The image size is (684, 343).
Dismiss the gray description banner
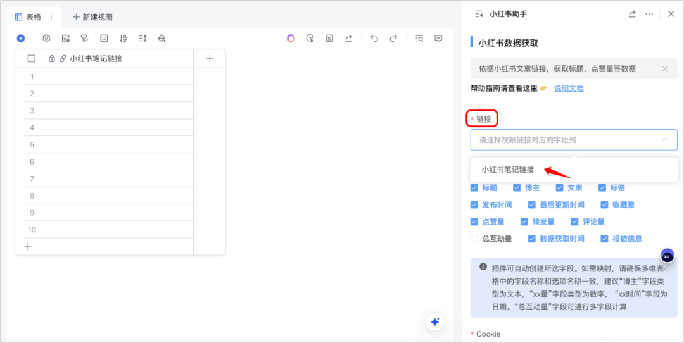click(664, 68)
